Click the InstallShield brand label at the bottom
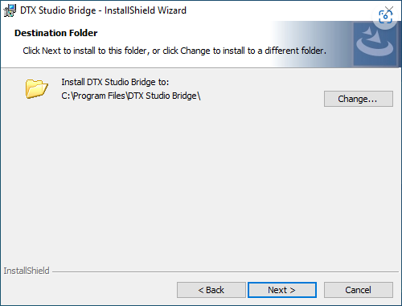This screenshot has width=402, height=306. pyautogui.click(x=27, y=271)
